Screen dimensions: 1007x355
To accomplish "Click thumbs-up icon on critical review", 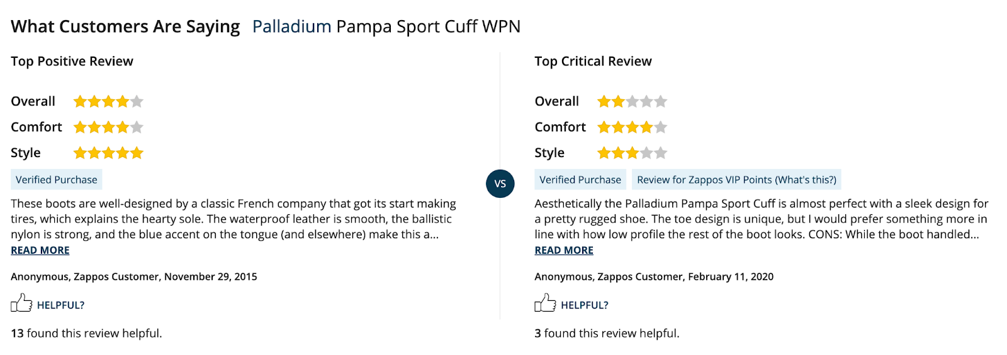I will [x=545, y=303].
